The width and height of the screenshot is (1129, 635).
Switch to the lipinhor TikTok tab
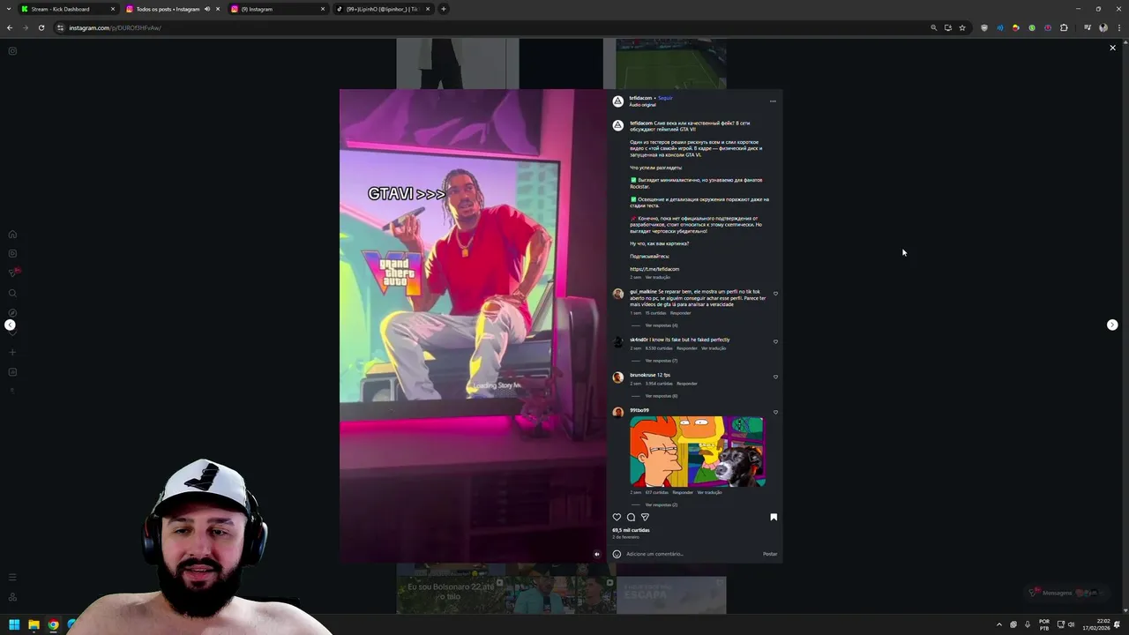pyautogui.click(x=382, y=9)
